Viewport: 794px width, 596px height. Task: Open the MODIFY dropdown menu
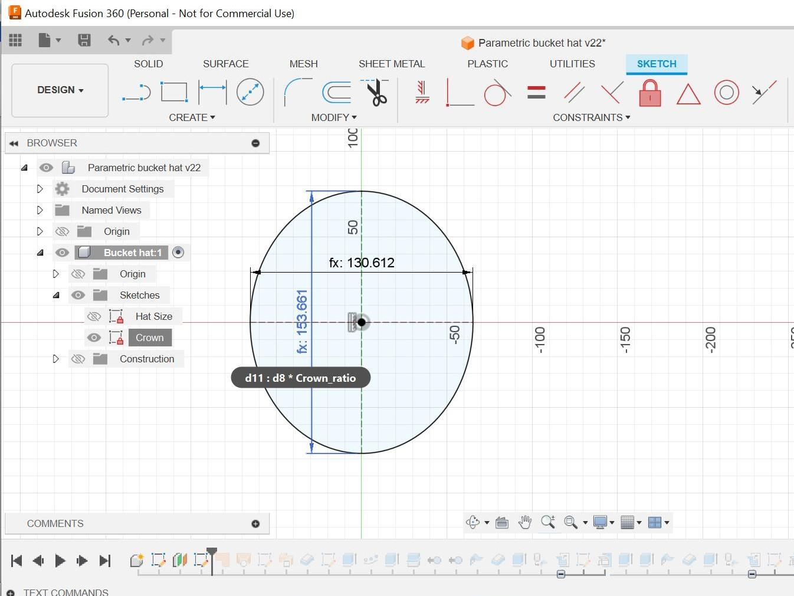(x=334, y=117)
